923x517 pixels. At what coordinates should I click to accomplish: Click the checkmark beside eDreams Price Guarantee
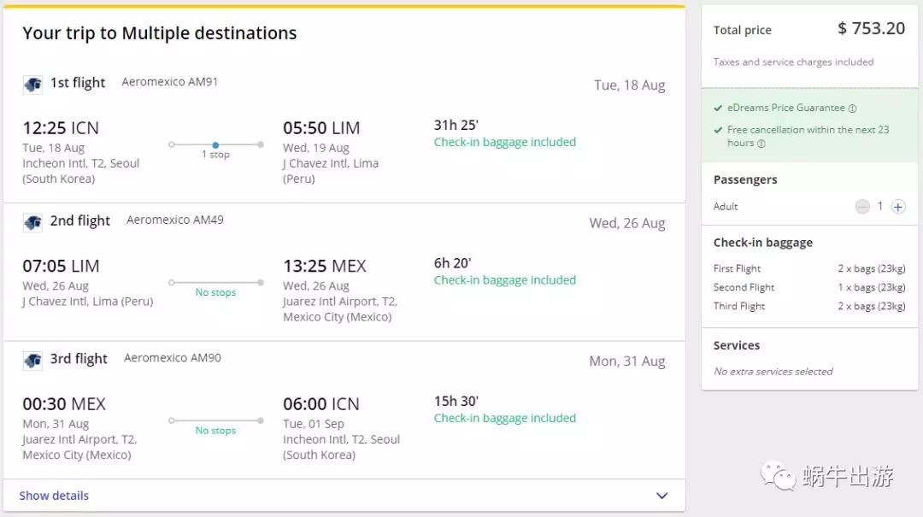(x=718, y=109)
